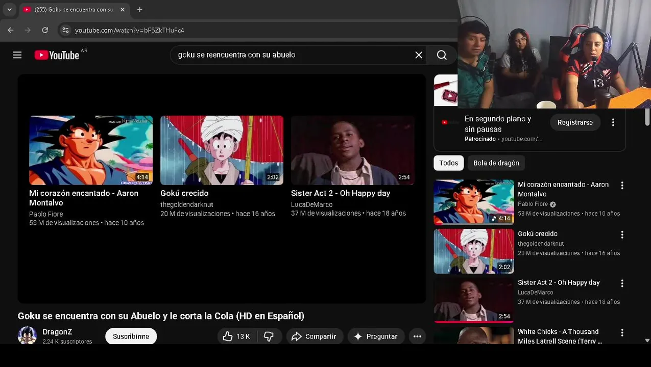Click sidebar title Mi corazón encantado - Aaron Montalvo
The image size is (651, 367).
point(563,189)
